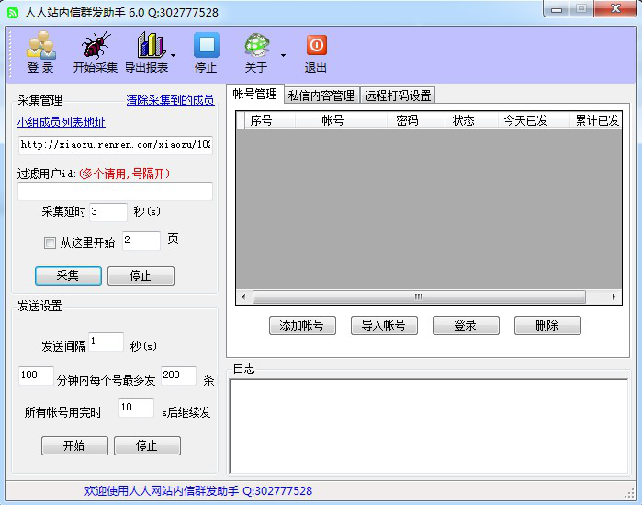Click 停止 button in 采集管理 section
Viewport: 642px width, 505px height.
click(x=141, y=275)
